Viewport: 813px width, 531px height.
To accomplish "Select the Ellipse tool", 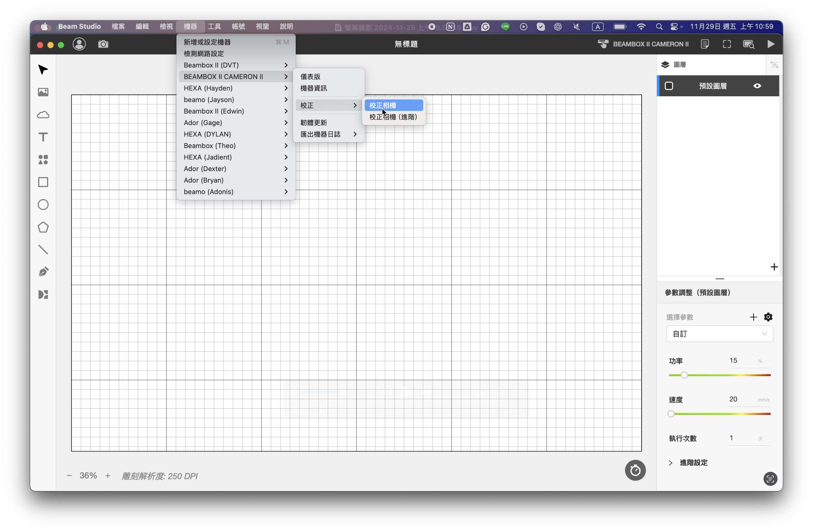I will pos(43,205).
